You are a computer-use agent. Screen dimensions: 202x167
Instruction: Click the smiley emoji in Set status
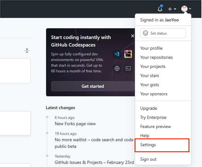tap(146, 33)
